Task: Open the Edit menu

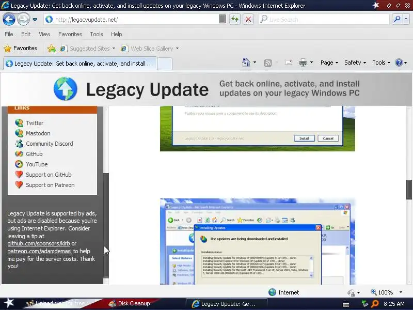Action: click(x=25, y=34)
